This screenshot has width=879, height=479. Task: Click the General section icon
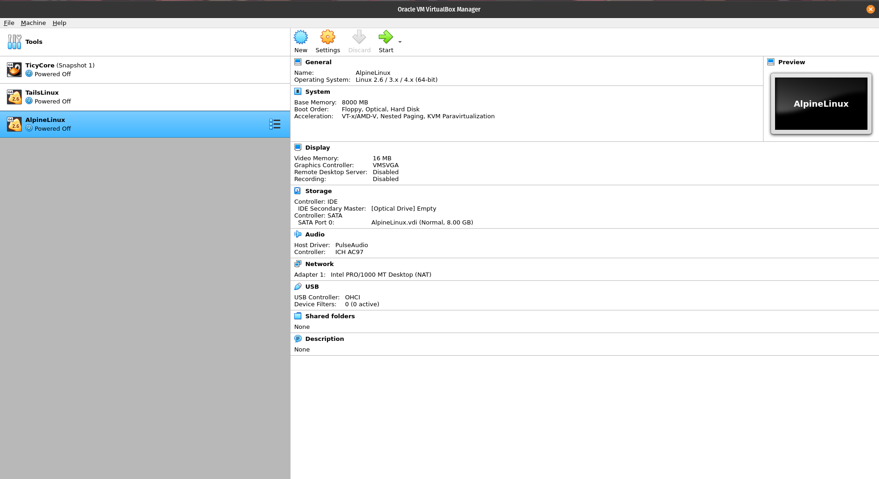[x=298, y=62]
